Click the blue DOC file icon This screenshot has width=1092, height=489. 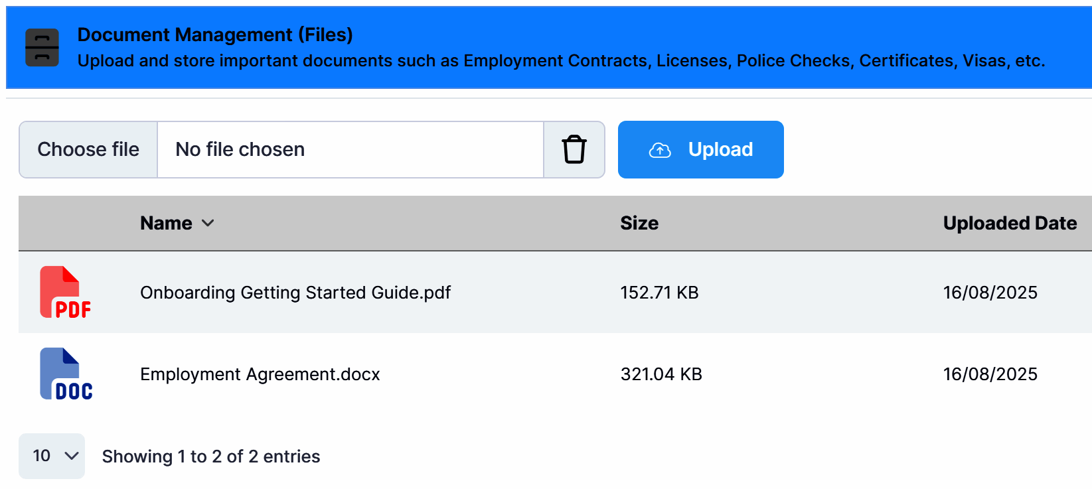[x=66, y=374]
